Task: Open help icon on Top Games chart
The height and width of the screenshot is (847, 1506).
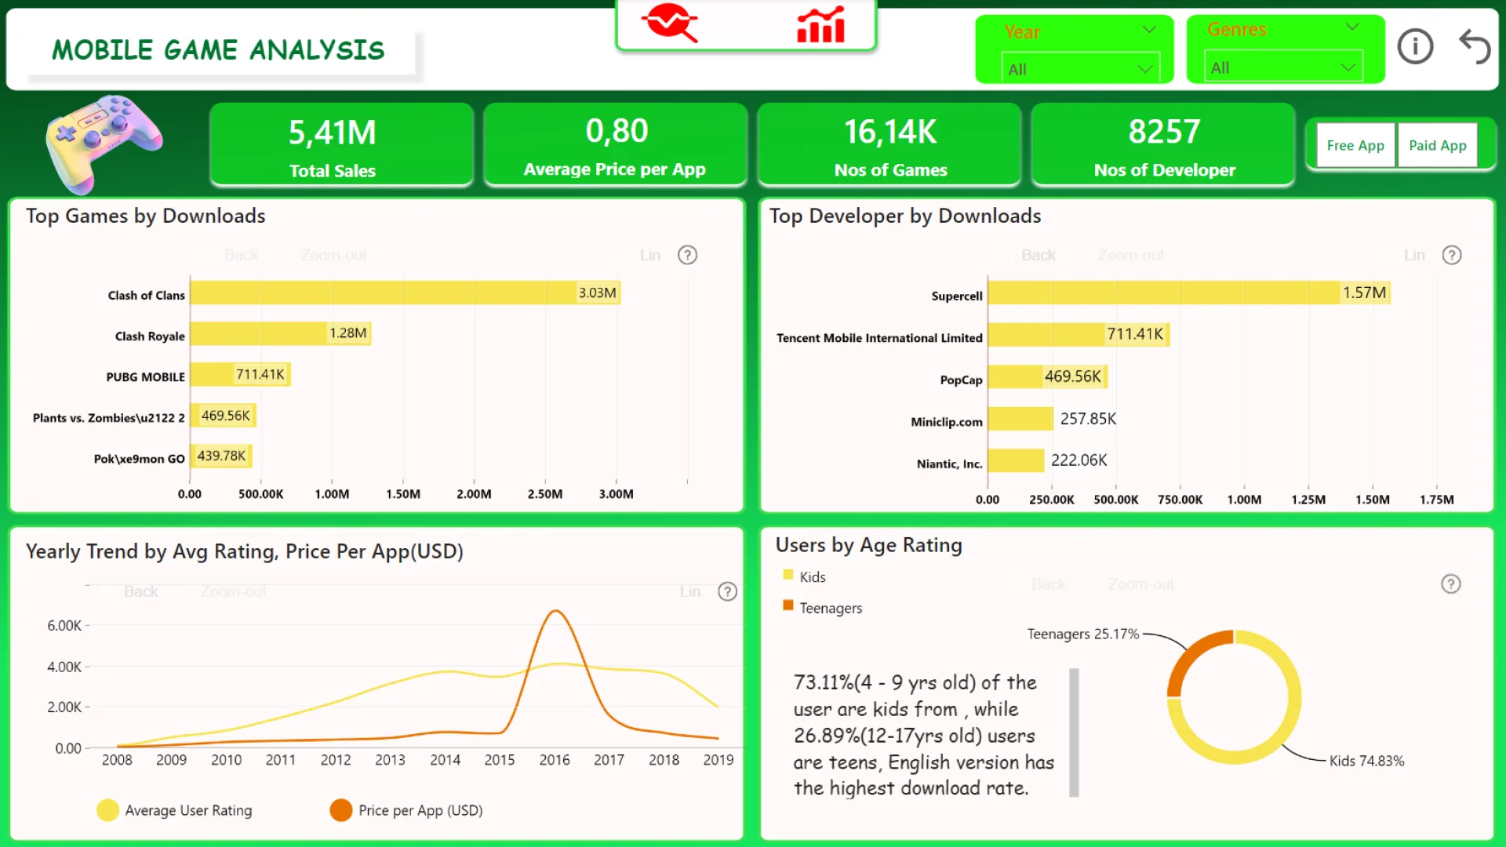Action: pyautogui.click(x=687, y=255)
